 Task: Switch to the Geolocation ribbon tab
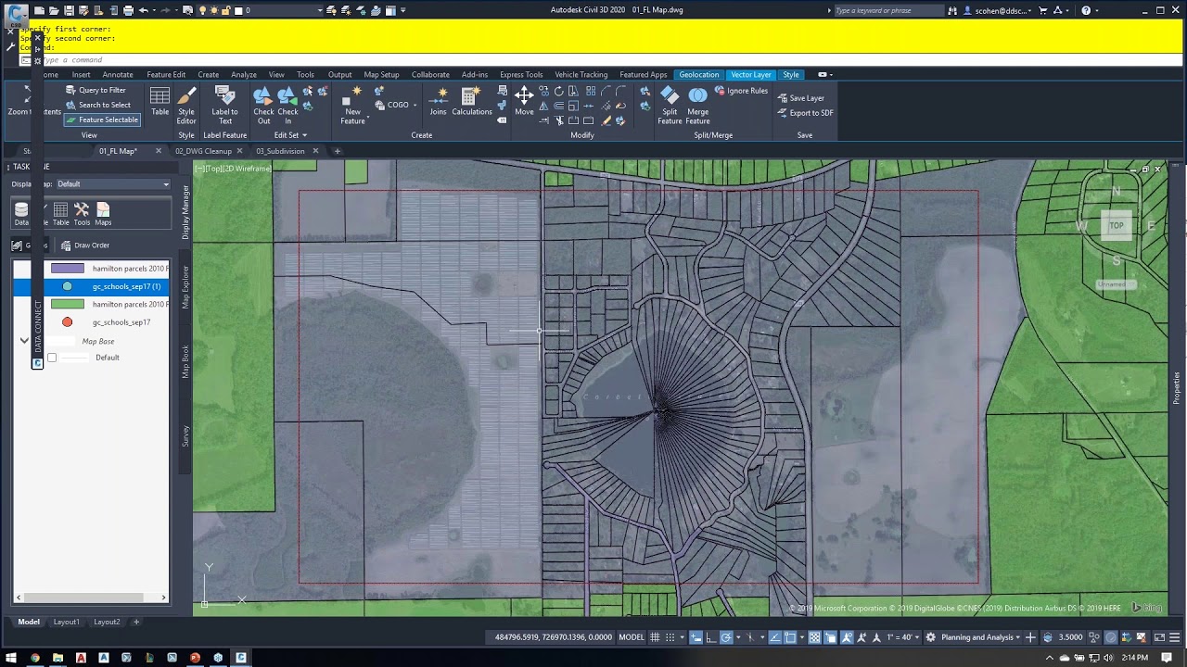(698, 74)
